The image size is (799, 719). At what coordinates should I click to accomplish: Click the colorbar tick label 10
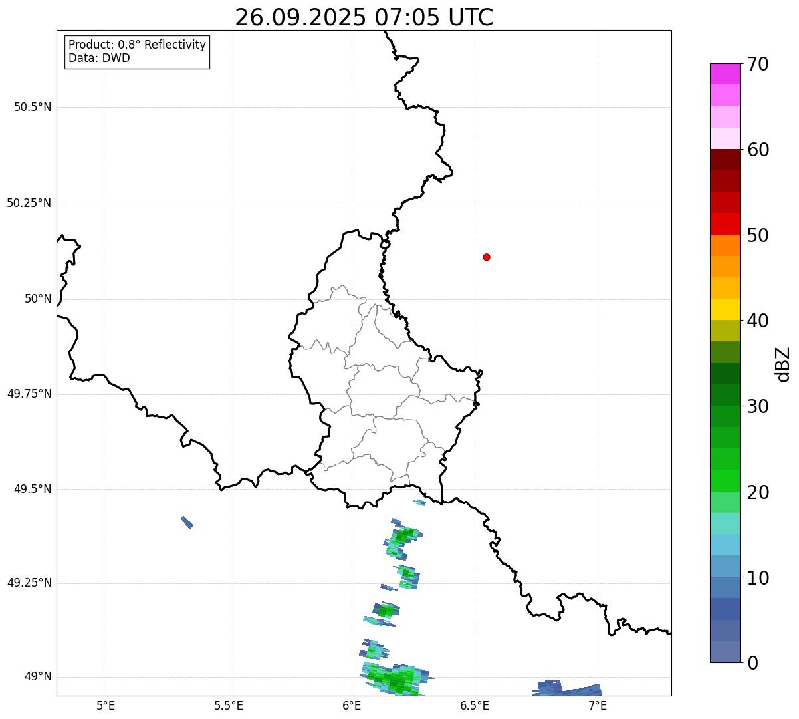(758, 578)
